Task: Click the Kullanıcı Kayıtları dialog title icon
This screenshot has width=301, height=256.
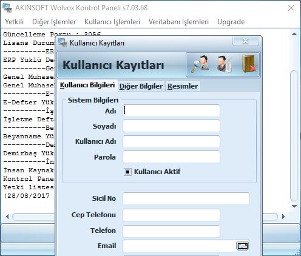Action: click(x=63, y=42)
